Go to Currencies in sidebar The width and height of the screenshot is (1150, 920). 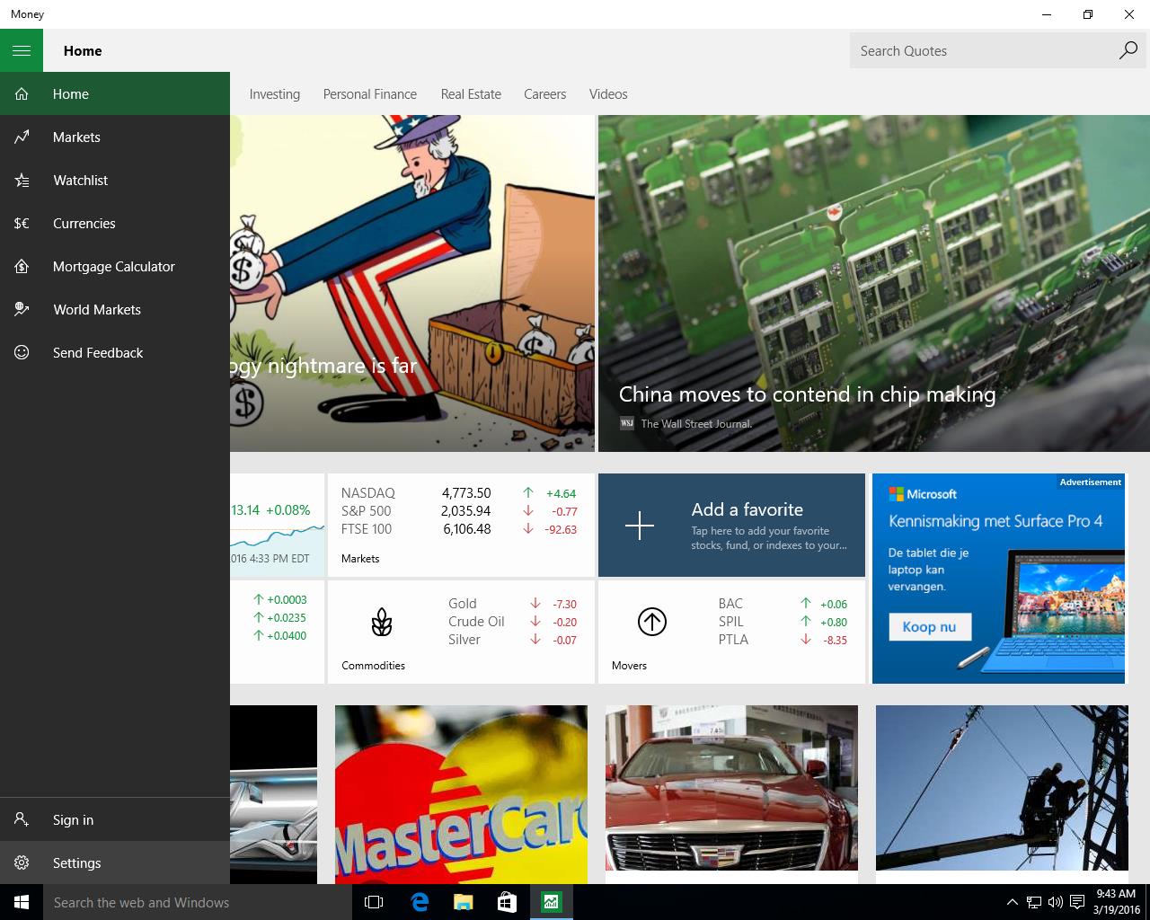click(x=115, y=223)
